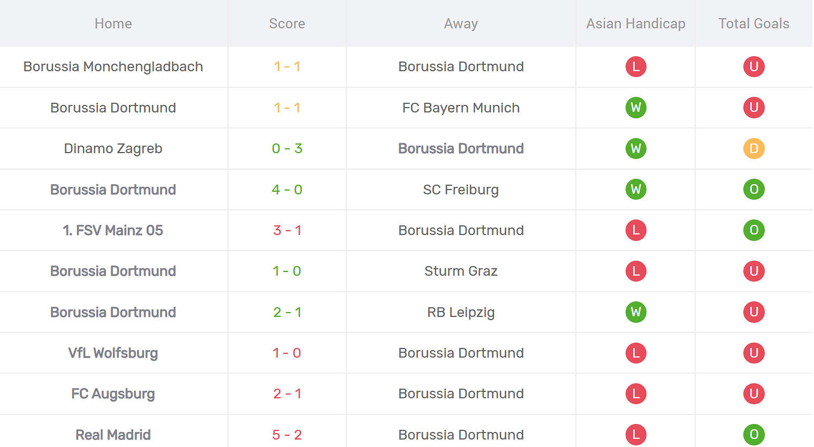The height and width of the screenshot is (447, 814).
Task: Open the Dinamo Zagreb team page
Action: (113, 148)
